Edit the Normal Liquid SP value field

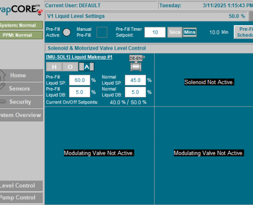(x=135, y=80)
